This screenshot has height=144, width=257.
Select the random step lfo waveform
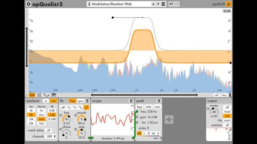click(x=86, y=108)
